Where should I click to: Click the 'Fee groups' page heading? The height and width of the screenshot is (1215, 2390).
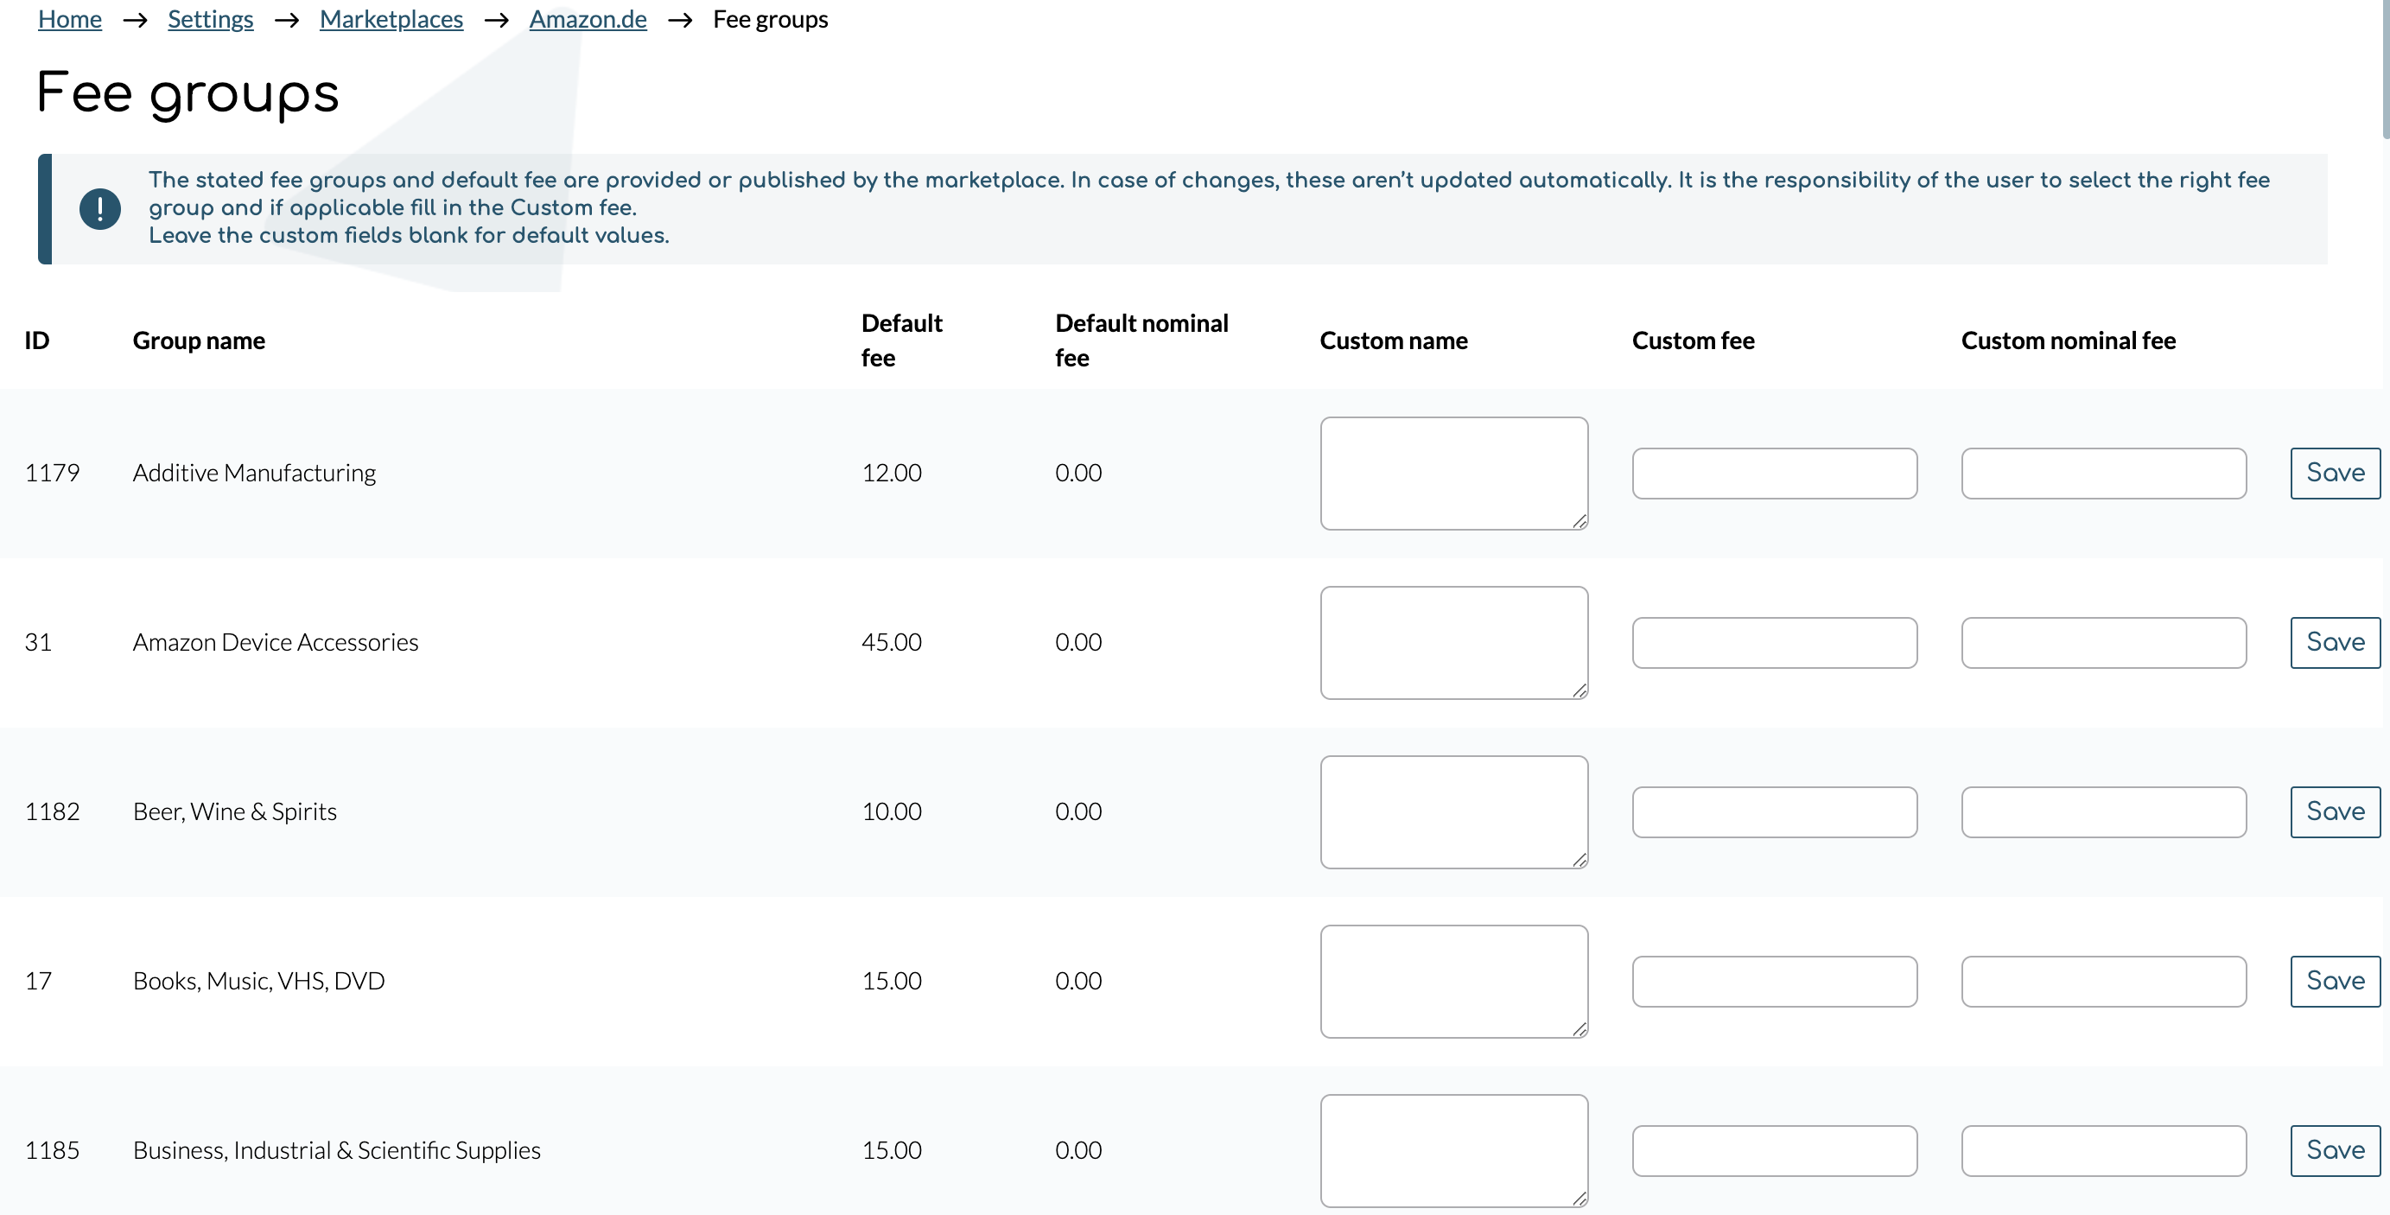(x=188, y=93)
